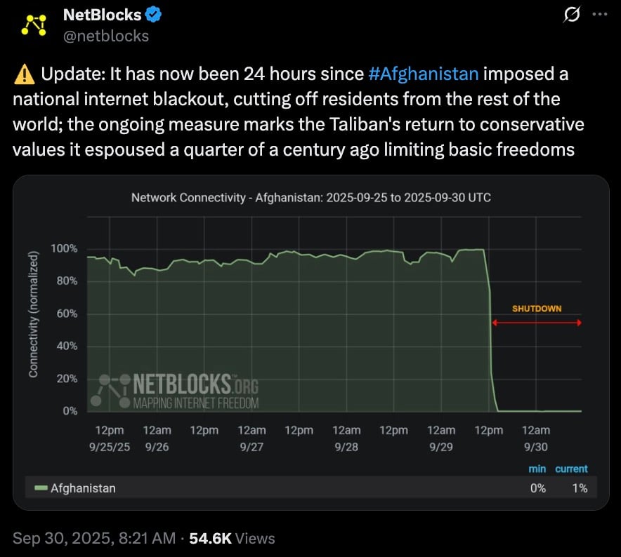Toggle the Afghanistan legend series

(x=83, y=488)
